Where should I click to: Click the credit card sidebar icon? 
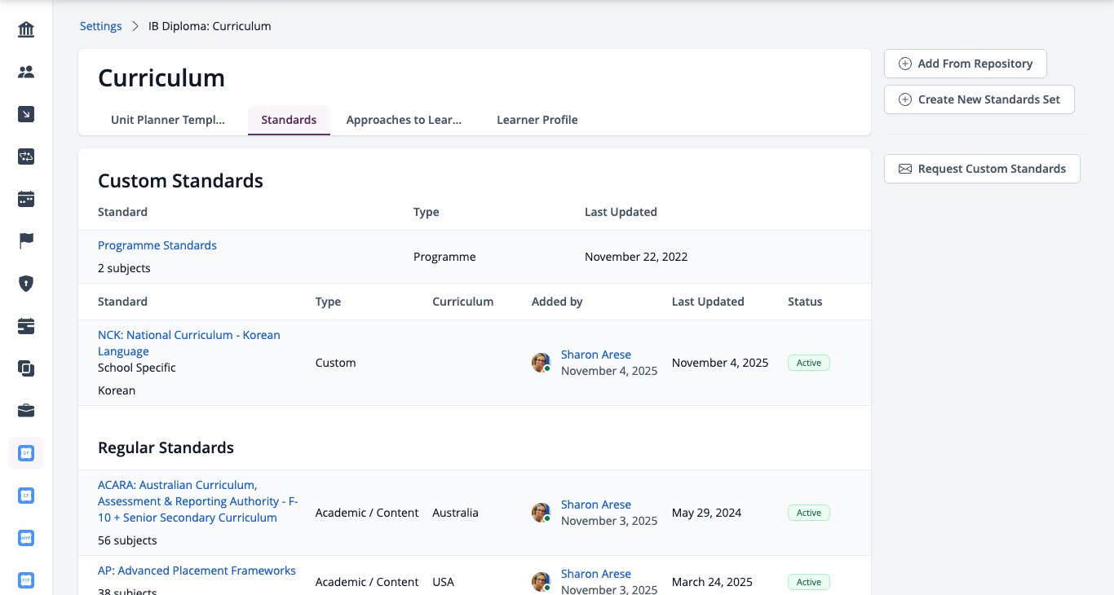[26, 326]
